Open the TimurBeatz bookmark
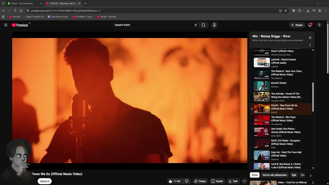 [x=83, y=17]
